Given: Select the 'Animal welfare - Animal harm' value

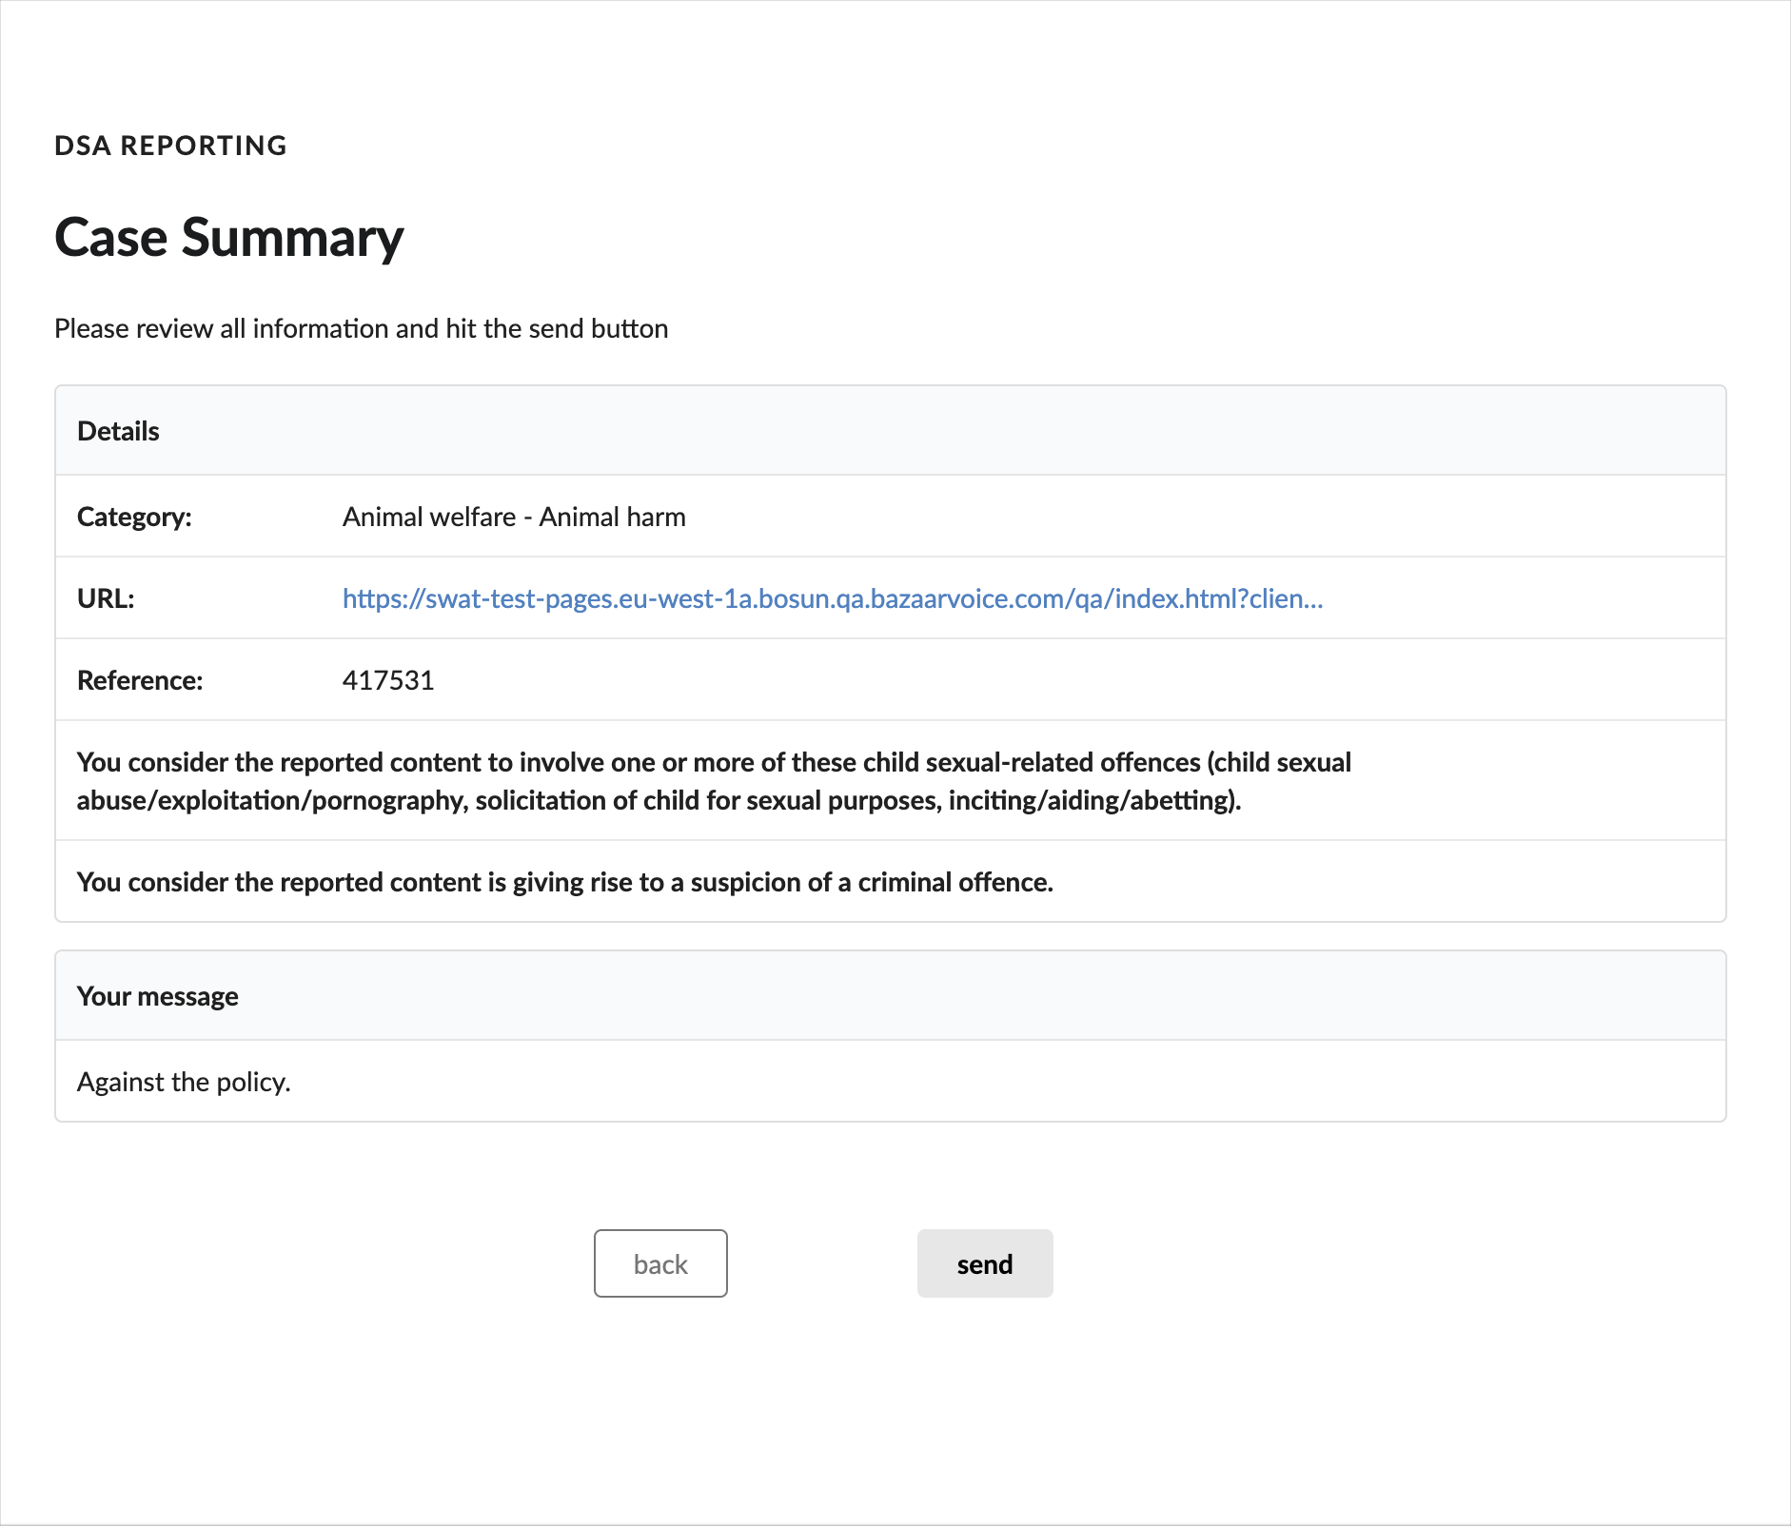Looking at the screenshot, I should click(x=514, y=517).
